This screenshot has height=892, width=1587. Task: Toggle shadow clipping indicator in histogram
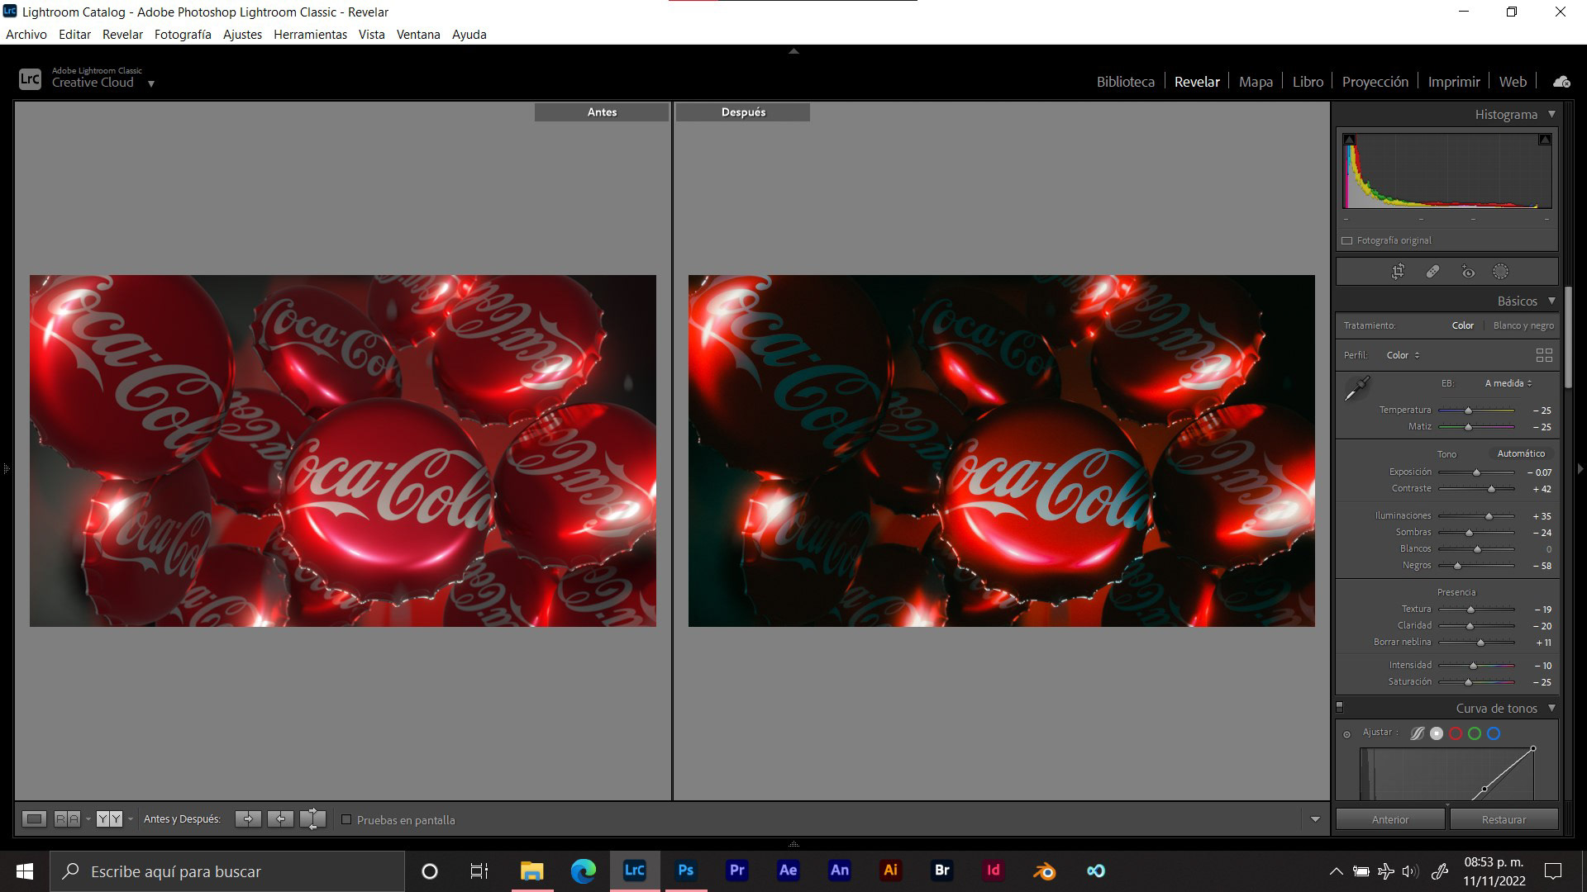click(1349, 140)
